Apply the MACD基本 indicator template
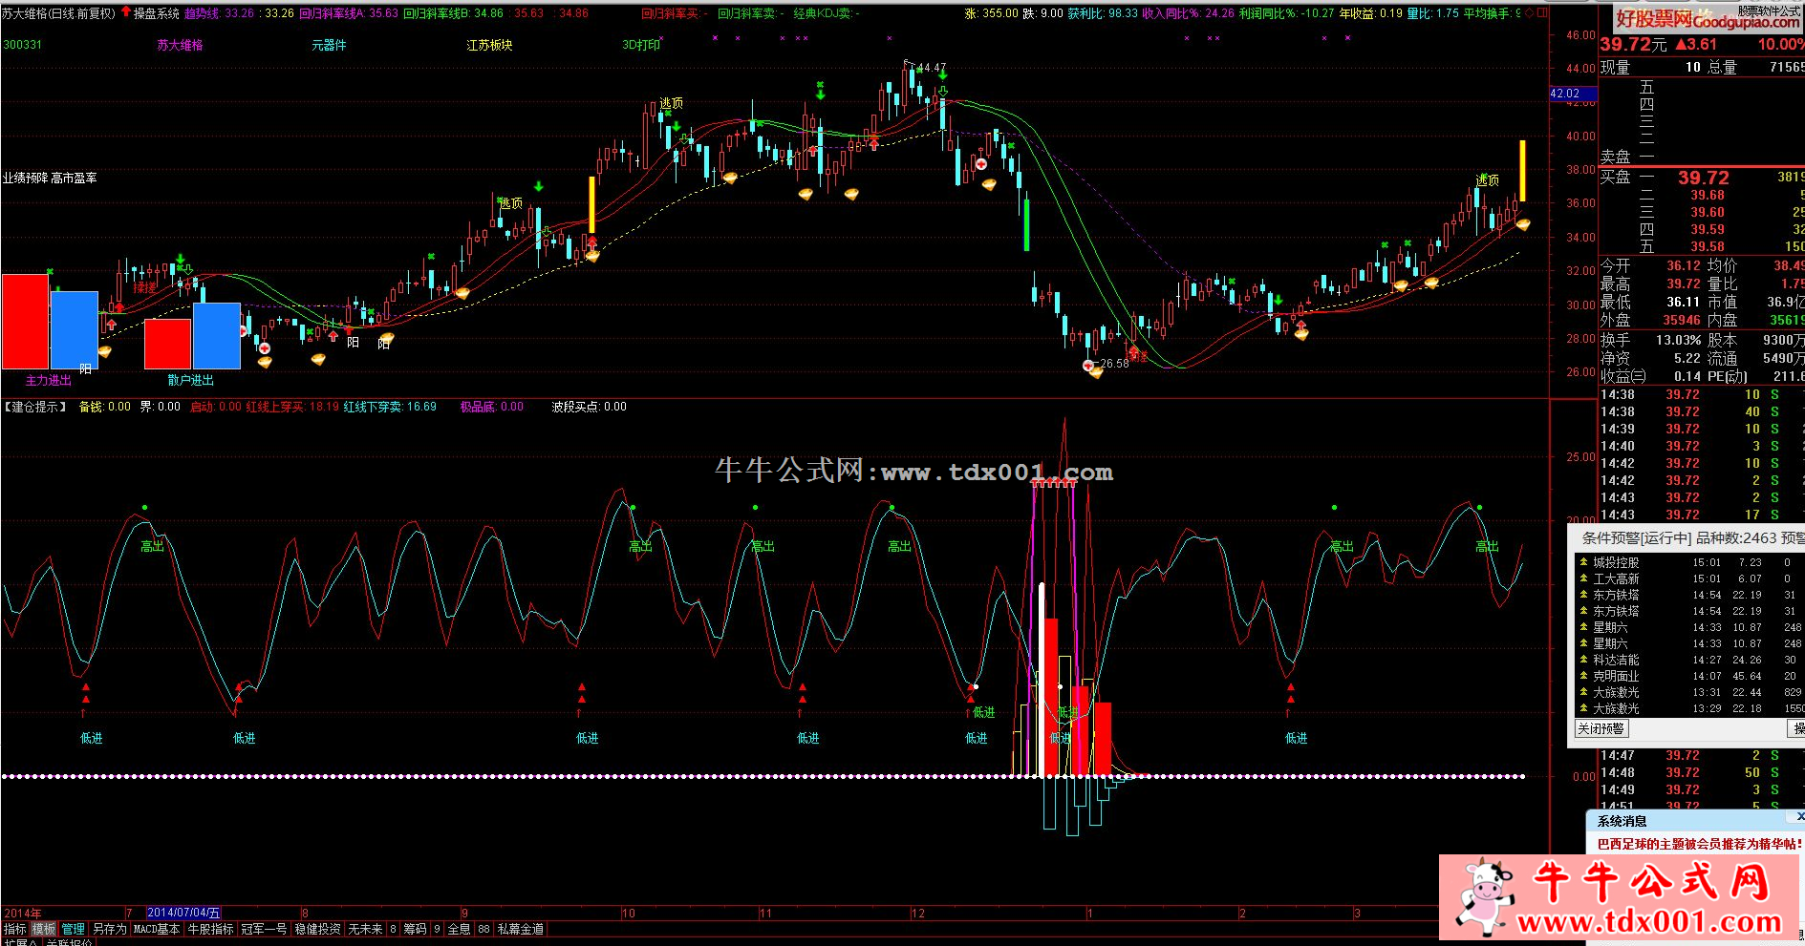 pos(157,929)
